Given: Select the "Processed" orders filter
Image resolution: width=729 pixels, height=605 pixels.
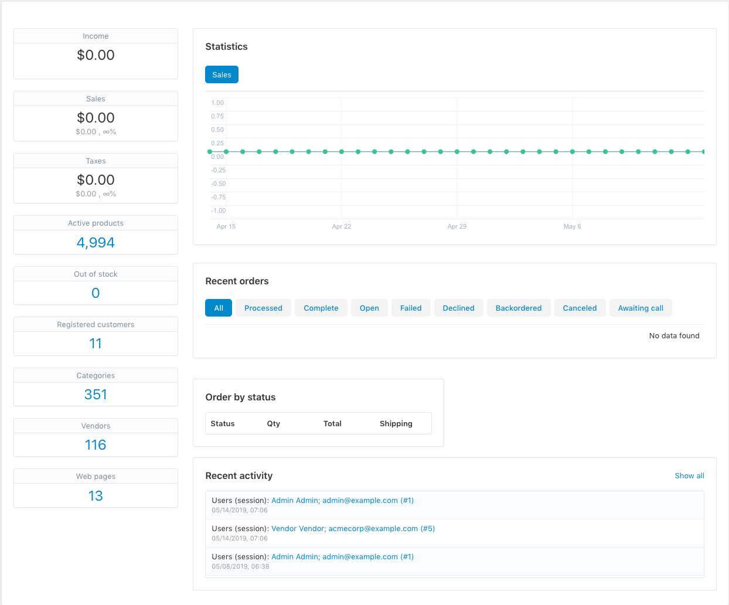Looking at the screenshot, I should click(x=263, y=307).
